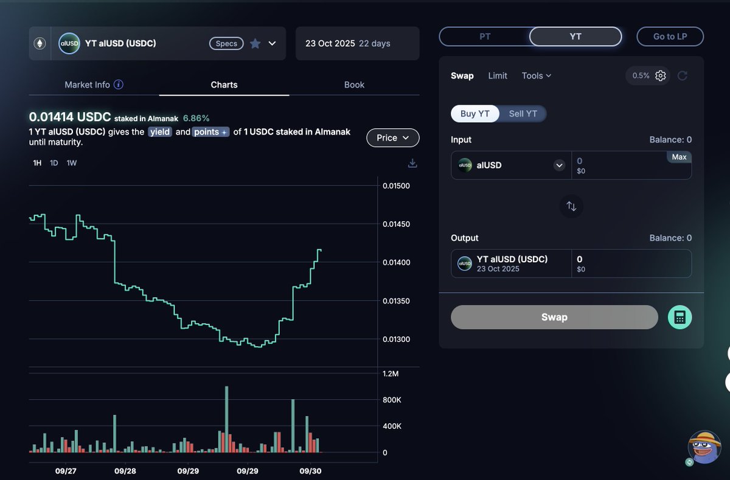Click Market Info information icon
The image size is (730, 480).
click(119, 85)
